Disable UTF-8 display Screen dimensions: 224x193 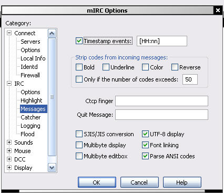click(145, 134)
